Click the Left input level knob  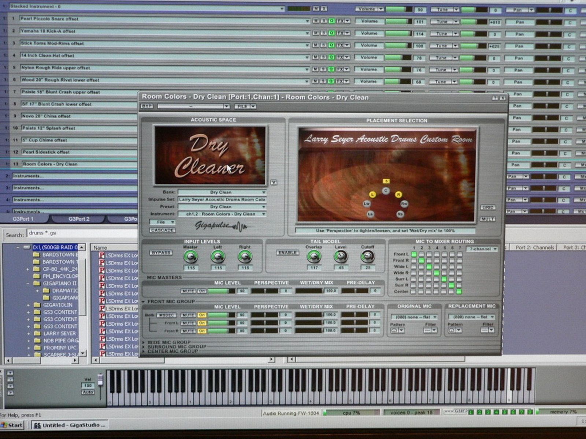[218, 257]
